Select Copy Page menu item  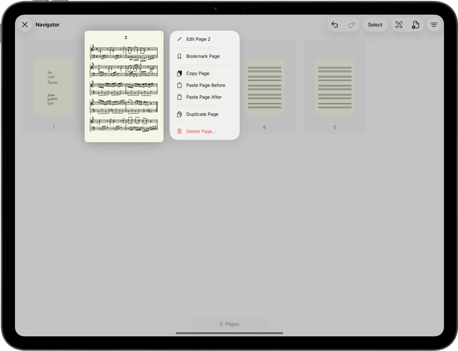tap(205, 73)
